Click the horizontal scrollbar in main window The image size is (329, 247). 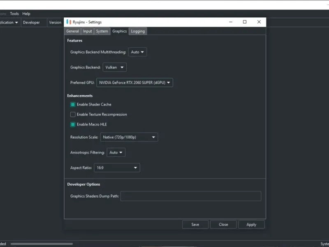coord(42,244)
